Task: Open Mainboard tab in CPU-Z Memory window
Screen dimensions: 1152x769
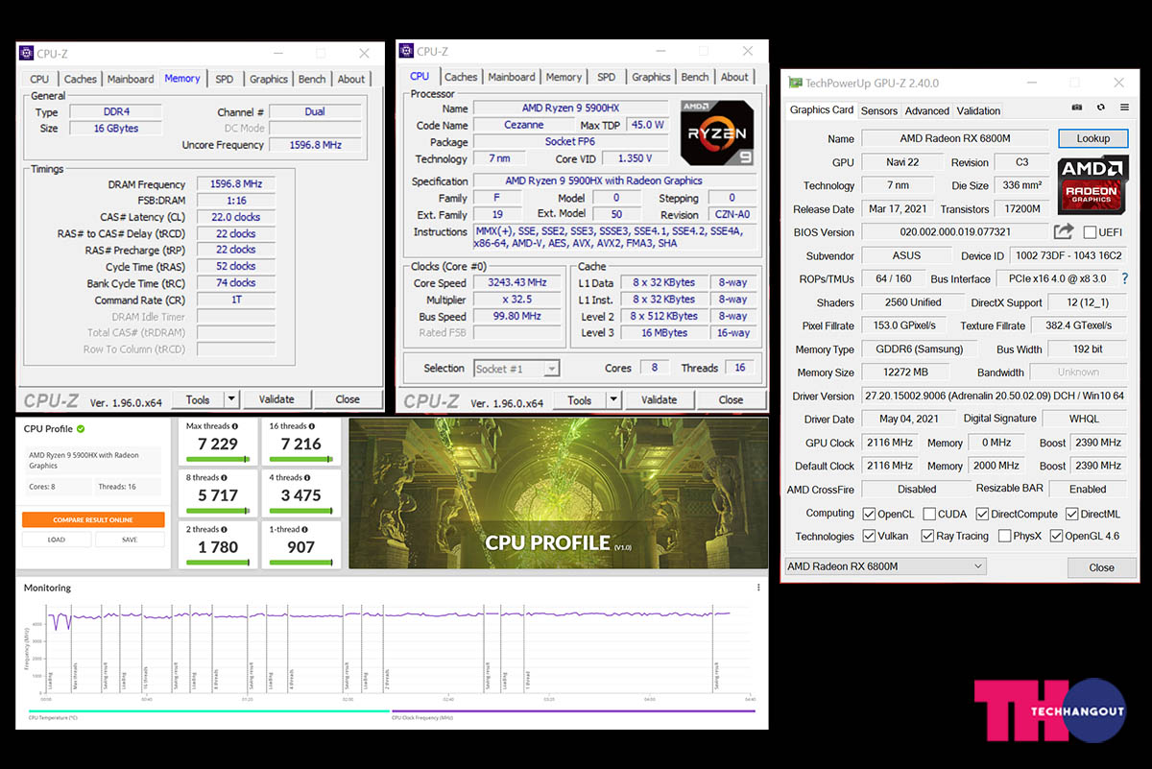Action: [131, 79]
